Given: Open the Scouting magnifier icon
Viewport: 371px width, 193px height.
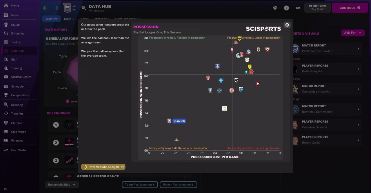Looking at the screenshot, I should click(6, 105).
